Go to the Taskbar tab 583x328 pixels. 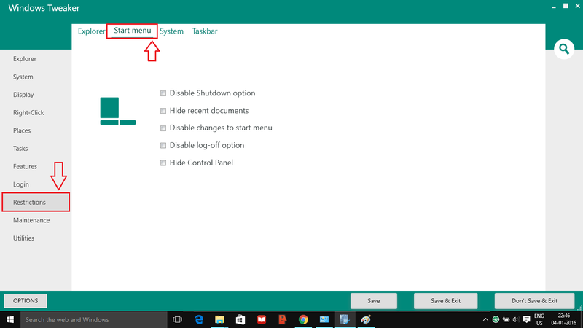tap(205, 31)
